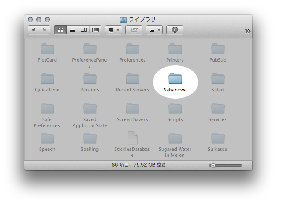Select the Services folder
This screenshot has width=290, height=204.
(x=218, y=108)
